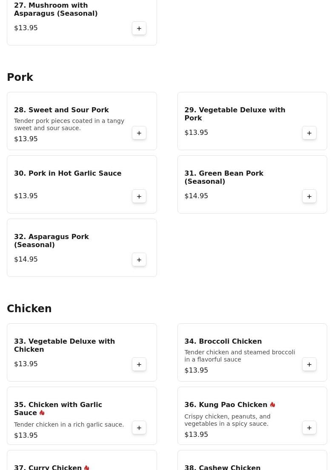Screen dimensions: 334x470
Task: Click spicy icon beside Chicken with Garlic Sauce
Action: (42, 413)
